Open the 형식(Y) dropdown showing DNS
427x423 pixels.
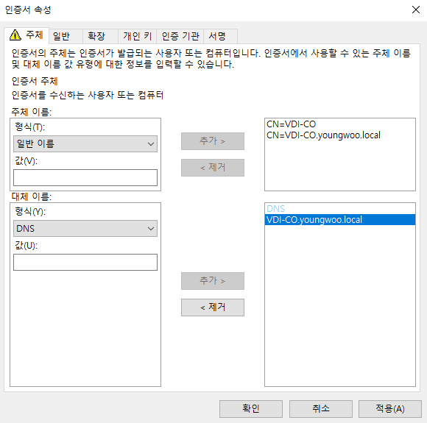[x=85, y=228]
